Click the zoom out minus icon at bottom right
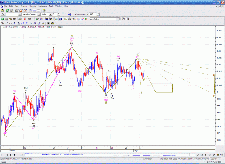The image size is (225, 164). point(198,155)
